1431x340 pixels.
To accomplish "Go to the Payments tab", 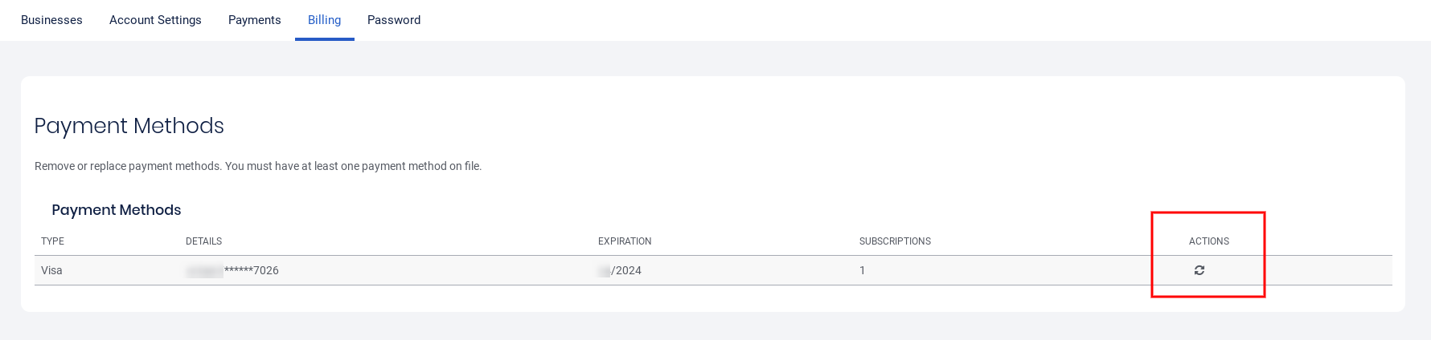I will [x=254, y=20].
